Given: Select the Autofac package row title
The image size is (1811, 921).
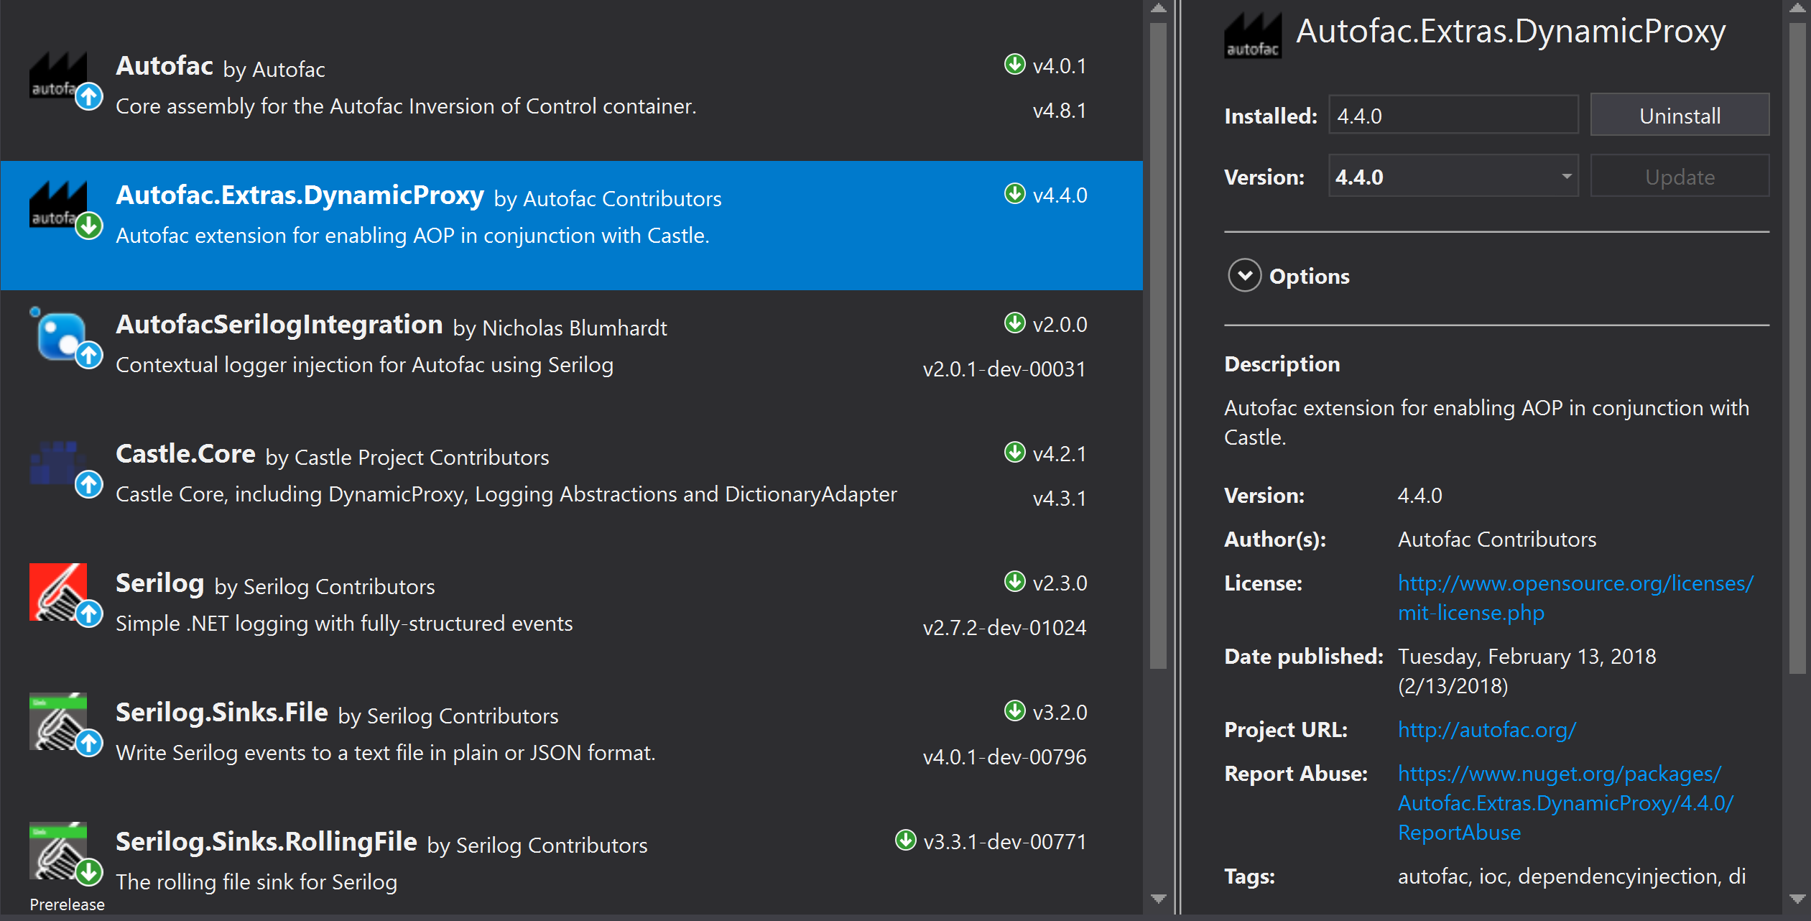Looking at the screenshot, I should (x=165, y=65).
